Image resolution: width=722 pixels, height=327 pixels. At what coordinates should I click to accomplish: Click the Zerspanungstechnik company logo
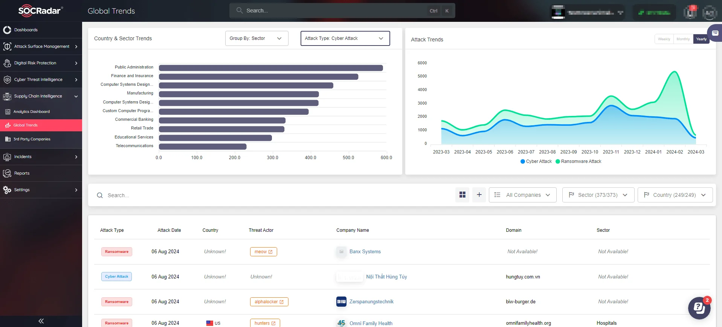point(341,302)
